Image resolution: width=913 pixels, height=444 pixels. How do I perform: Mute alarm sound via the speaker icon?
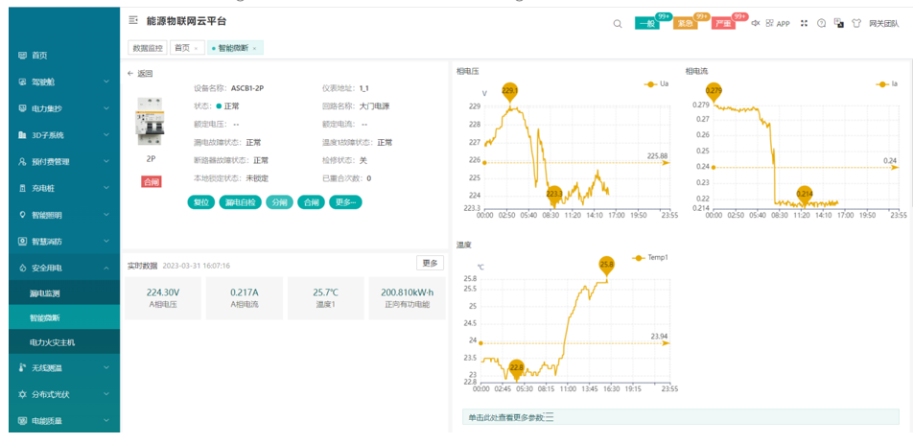[755, 23]
